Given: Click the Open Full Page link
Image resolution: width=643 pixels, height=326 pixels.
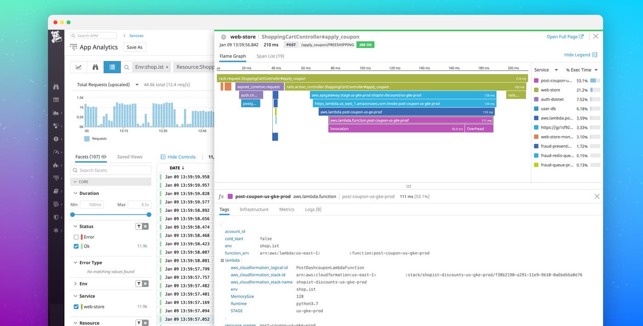Looking at the screenshot, I should pos(564,36).
